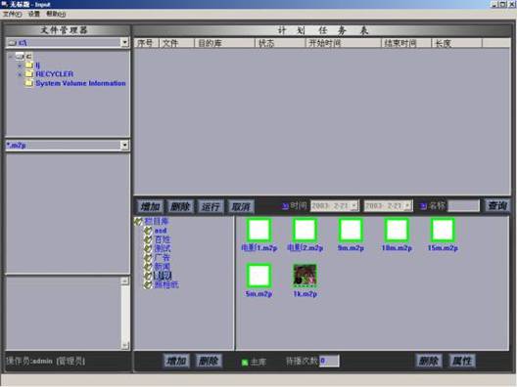The width and height of the screenshot is (517, 387).
Task: Open the 文件 menu
Action: 12,14
